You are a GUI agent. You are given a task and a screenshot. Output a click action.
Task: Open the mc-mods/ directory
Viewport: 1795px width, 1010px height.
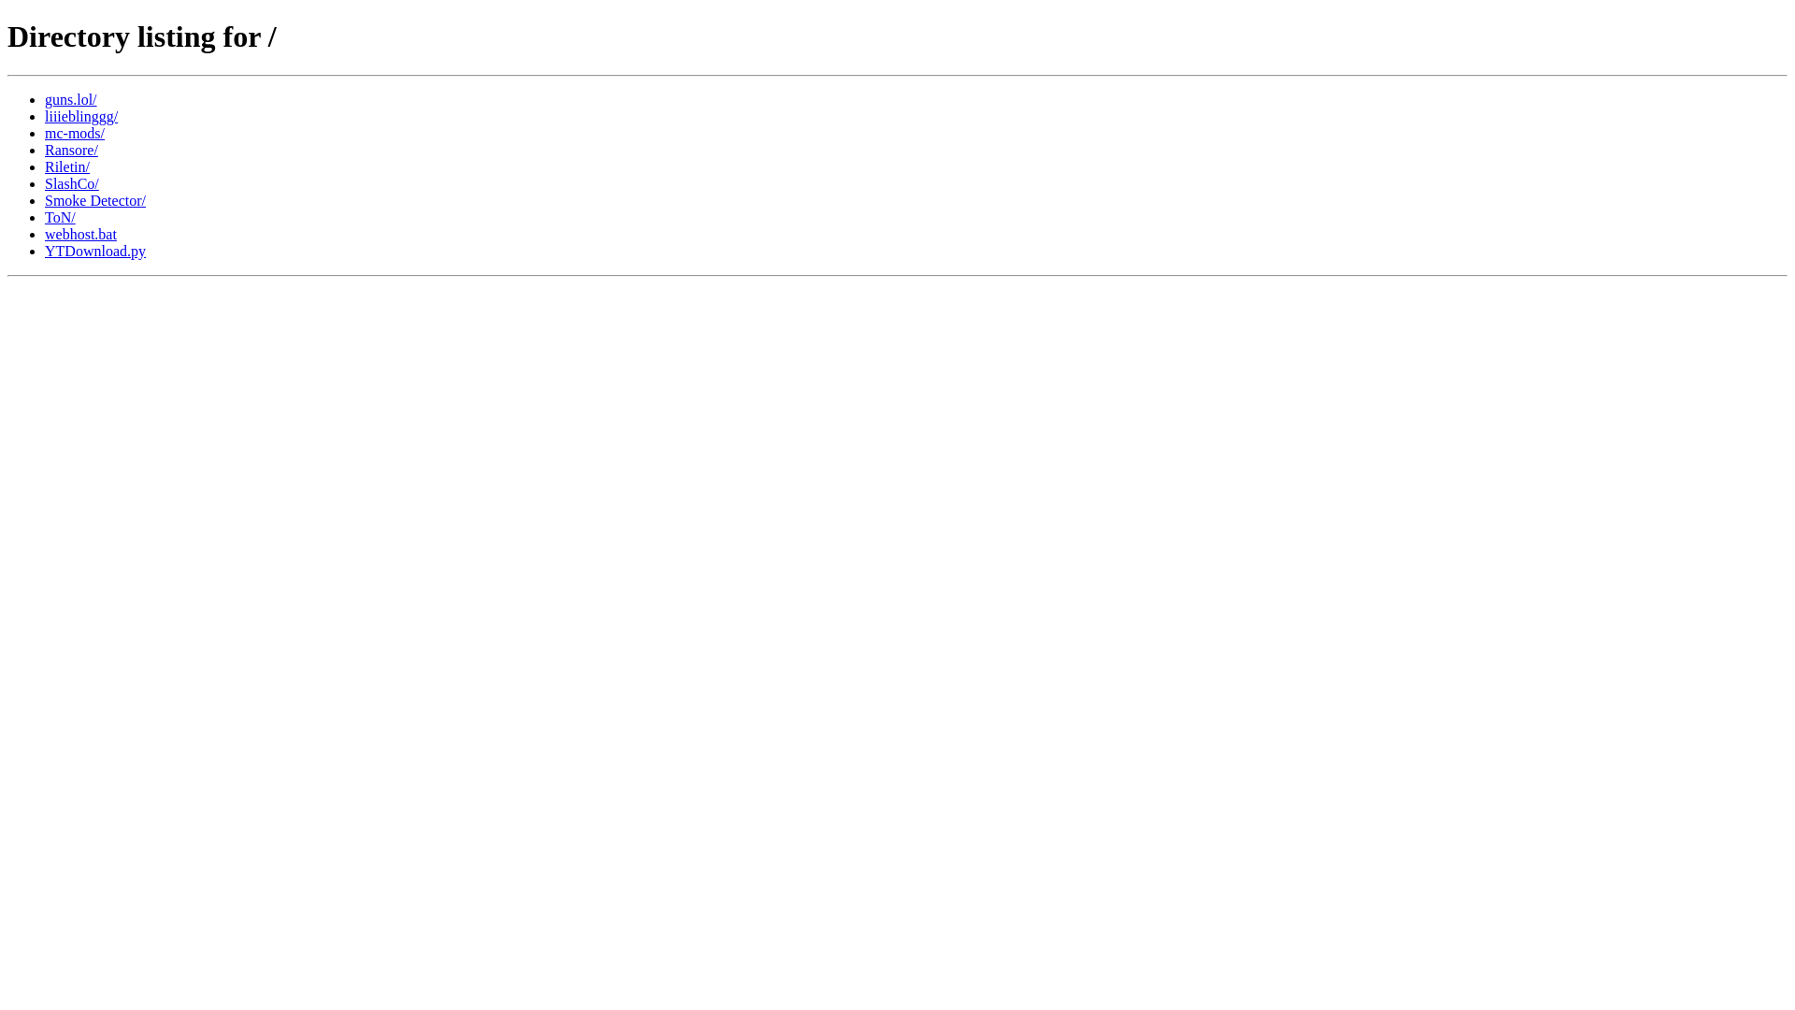pyautogui.click(x=75, y=134)
